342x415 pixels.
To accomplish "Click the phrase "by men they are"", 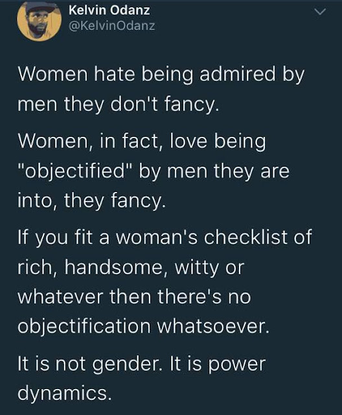I will (x=214, y=171).
